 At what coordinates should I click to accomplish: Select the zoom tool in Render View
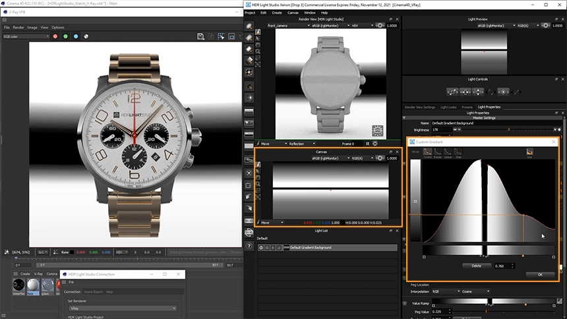tap(258, 51)
